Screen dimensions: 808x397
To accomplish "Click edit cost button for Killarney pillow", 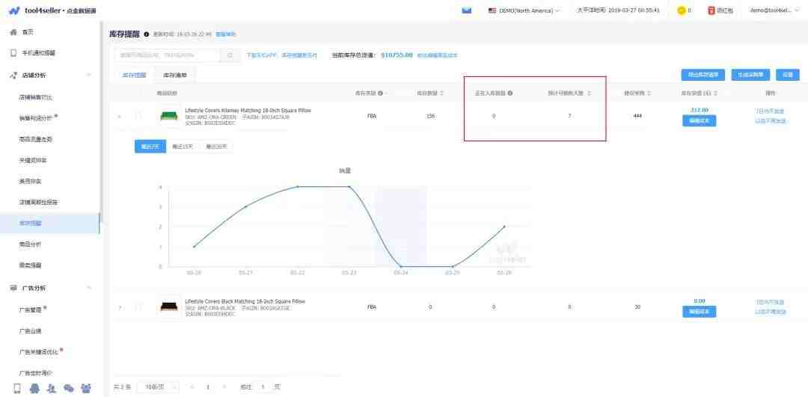I will pos(699,121).
